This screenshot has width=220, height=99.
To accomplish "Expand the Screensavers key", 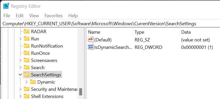I will (x=20, y=60).
